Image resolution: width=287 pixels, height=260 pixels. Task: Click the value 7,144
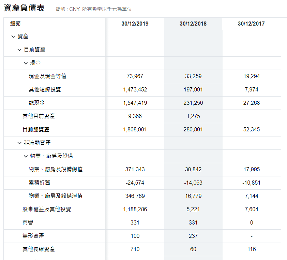click(252, 196)
